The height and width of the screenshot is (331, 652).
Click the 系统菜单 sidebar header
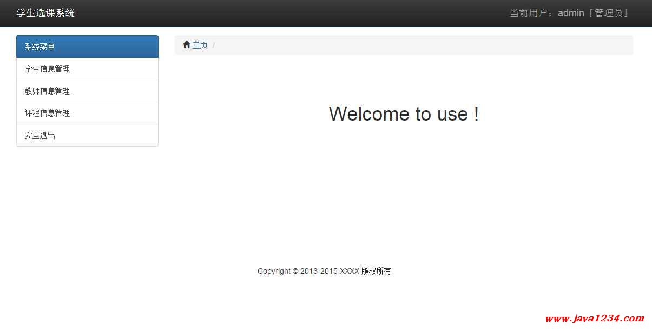pos(87,47)
